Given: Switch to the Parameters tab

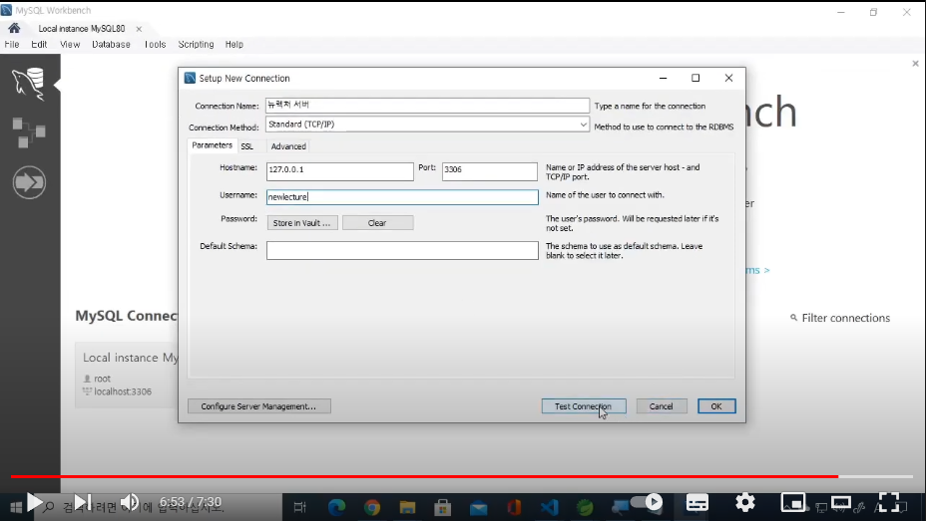Looking at the screenshot, I should [212, 145].
